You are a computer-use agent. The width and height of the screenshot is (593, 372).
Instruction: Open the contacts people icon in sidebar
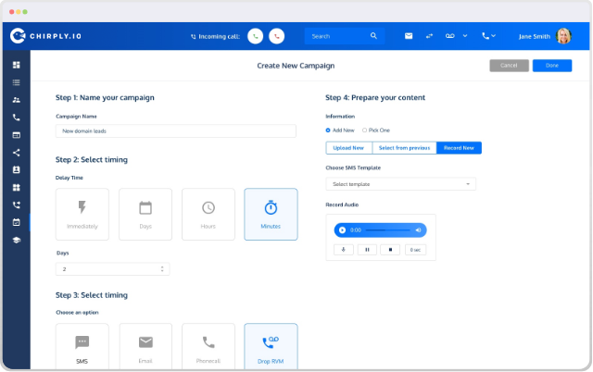coord(17,100)
